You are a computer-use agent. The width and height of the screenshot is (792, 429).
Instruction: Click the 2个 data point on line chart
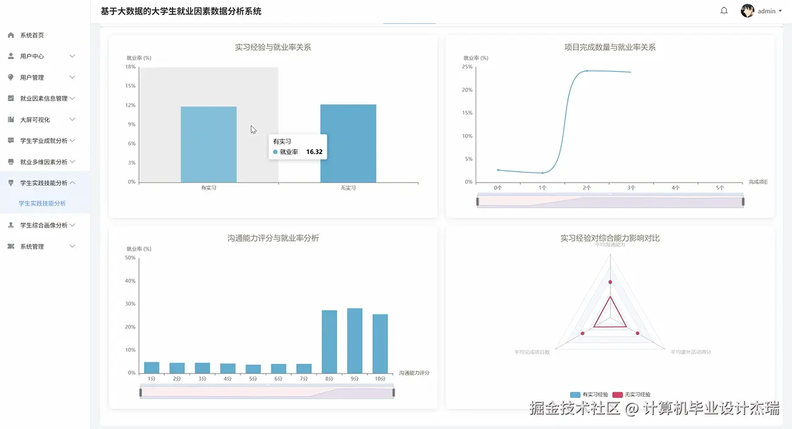(x=587, y=71)
